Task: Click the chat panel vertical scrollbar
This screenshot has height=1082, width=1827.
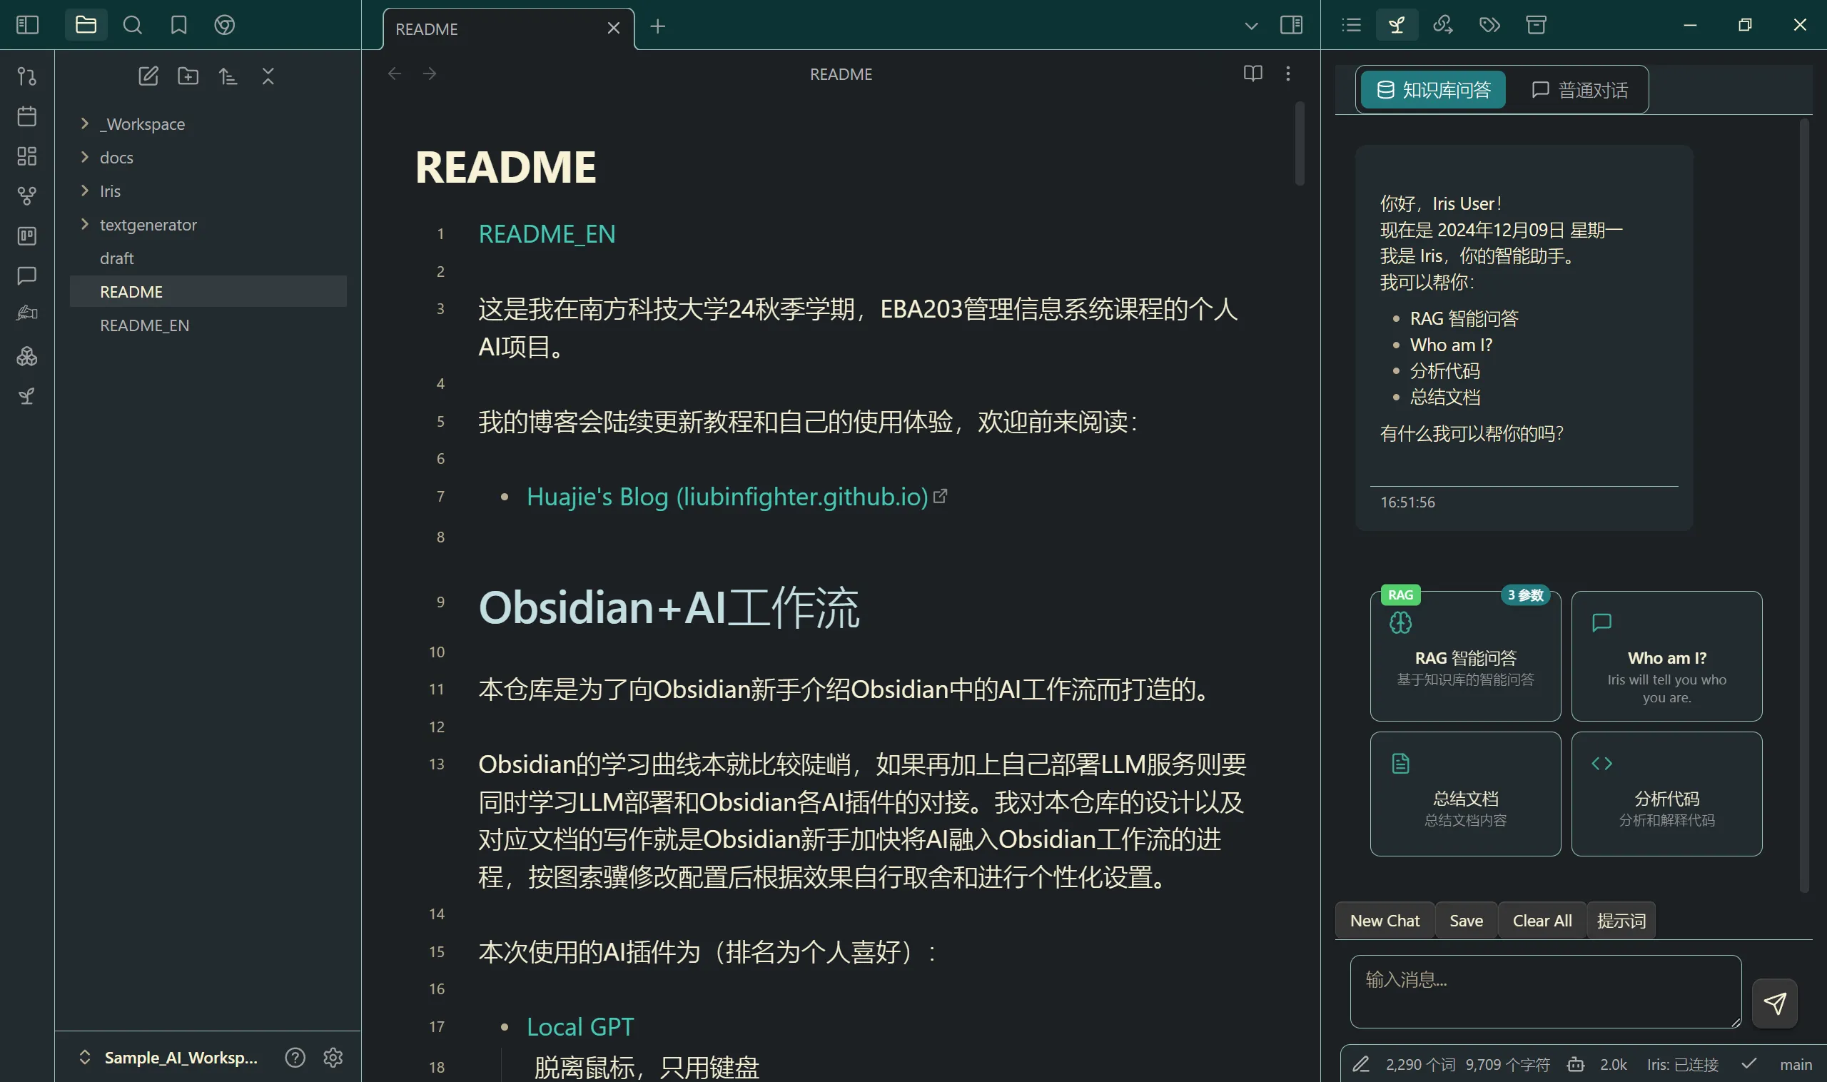Action: click(x=1804, y=505)
